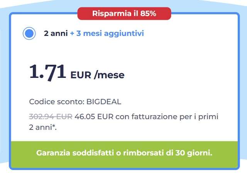The height and width of the screenshot is (175, 247).
Task: Click the red Risparmia il 85% badge
Action: [124, 13]
